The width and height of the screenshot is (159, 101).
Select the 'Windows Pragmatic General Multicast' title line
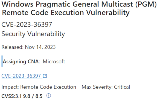(x=67, y=4)
